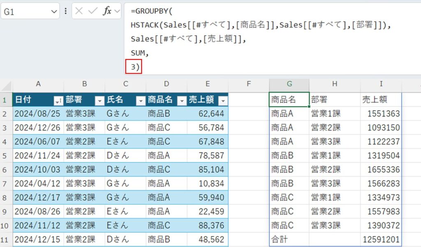Click date cell 2024/12/26
421x247 pixels.
(x=38, y=128)
